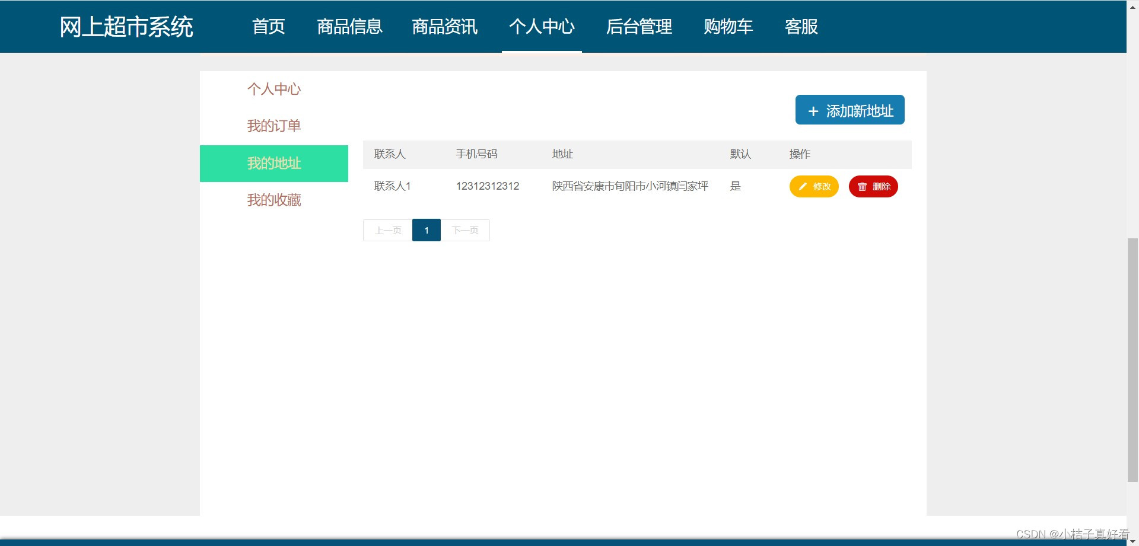This screenshot has width=1139, height=546.
Task: Click the pencil icon in the 修改 button
Action: coord(803,186)
